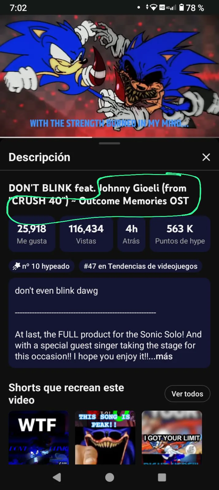Tap the Android back navigation icon
The image size is (219, 490).
tap(57, 477)
